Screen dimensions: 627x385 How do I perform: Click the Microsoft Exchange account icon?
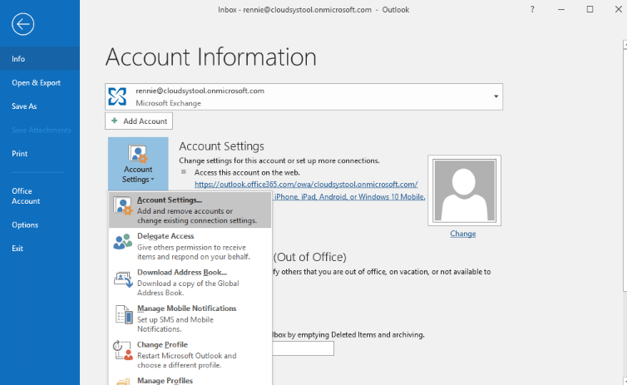(117, 96)
